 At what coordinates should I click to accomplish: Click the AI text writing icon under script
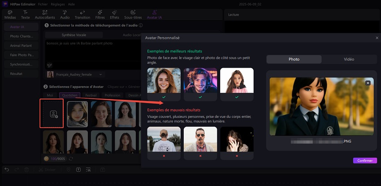coord(49,65)
